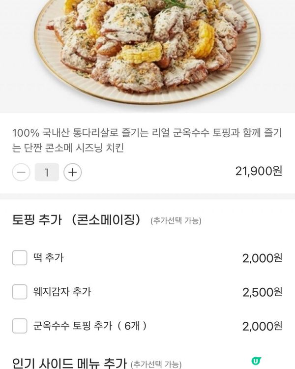Choose the 군옥수수 토핑 추가 (6개) label
Viewport: 295px width, 369px height.
89,326
